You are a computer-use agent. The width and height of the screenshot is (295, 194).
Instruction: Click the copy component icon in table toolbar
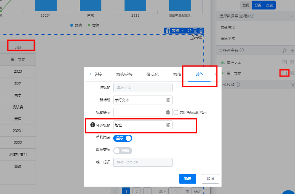(x=195, y=31)
